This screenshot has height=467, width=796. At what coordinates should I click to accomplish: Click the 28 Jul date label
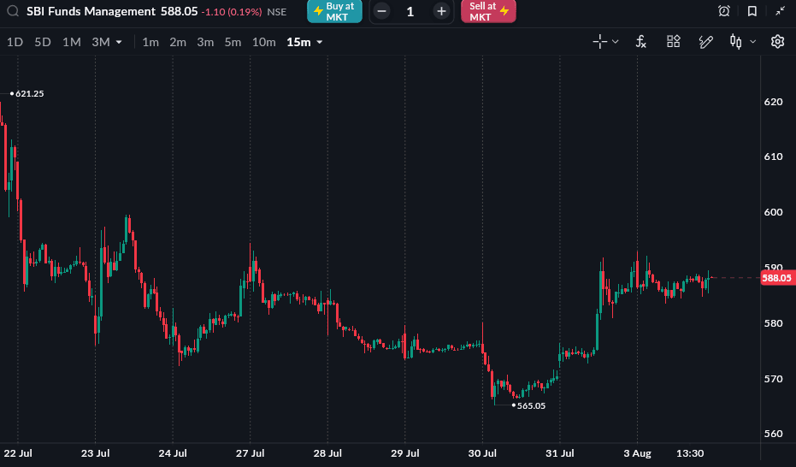coord(327,453)
